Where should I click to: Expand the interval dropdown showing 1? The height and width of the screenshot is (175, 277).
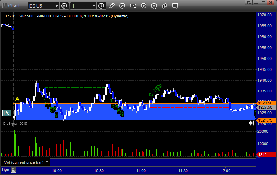click(94, 6)
